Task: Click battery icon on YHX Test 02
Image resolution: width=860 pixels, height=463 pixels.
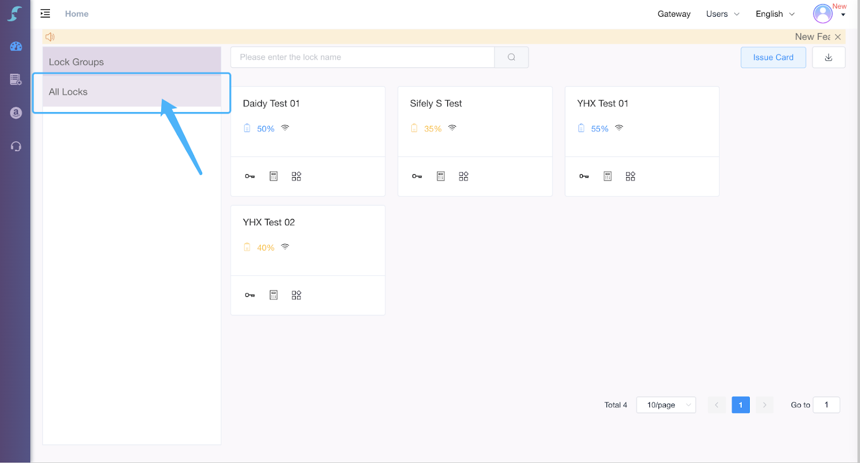Action: tap(247, 247)
